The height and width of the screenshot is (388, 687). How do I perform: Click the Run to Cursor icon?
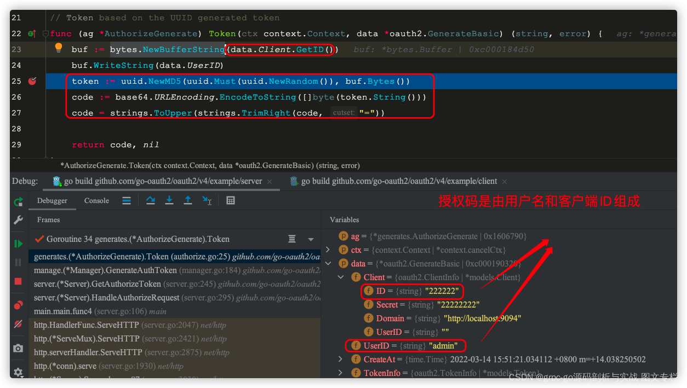tap(207, 201)
